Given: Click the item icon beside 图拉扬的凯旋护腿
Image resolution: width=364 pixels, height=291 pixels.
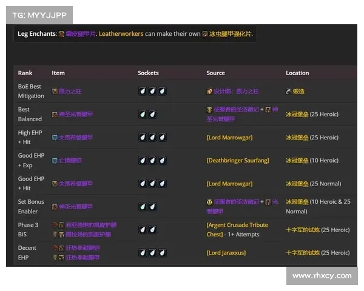Looking at the screenshot, I should coord(61,235).
